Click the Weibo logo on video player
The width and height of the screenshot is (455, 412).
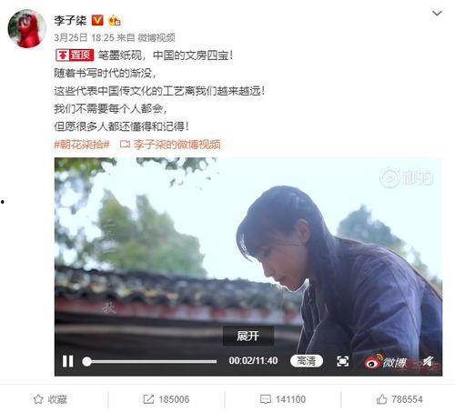[x=385, y=361]
